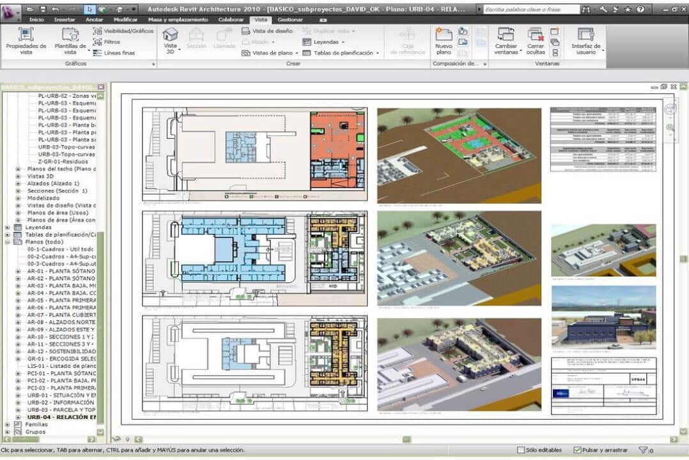Viewport: 689px width, 460px height.
Task: Open the help question mark icon
Action: [640, 9]
